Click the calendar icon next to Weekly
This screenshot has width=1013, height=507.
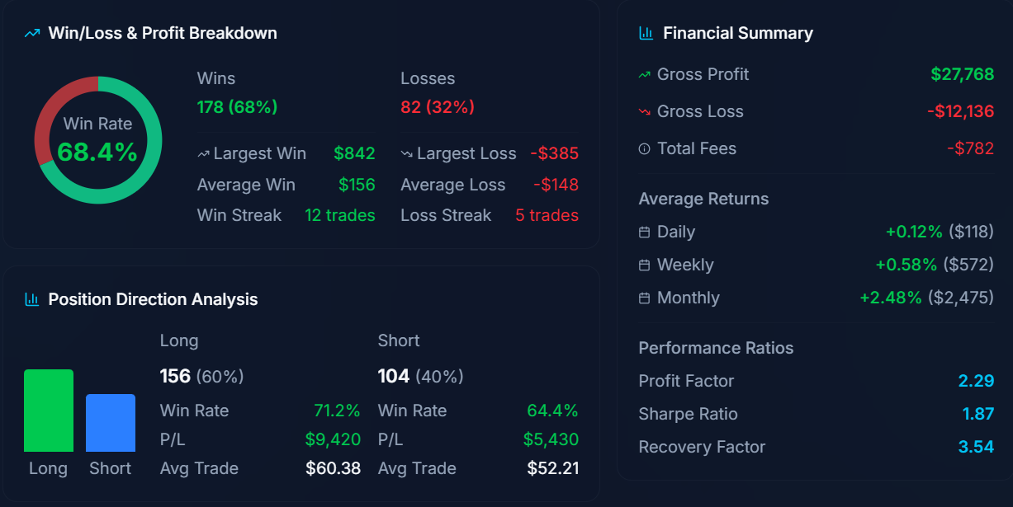(x=645, y=265)
